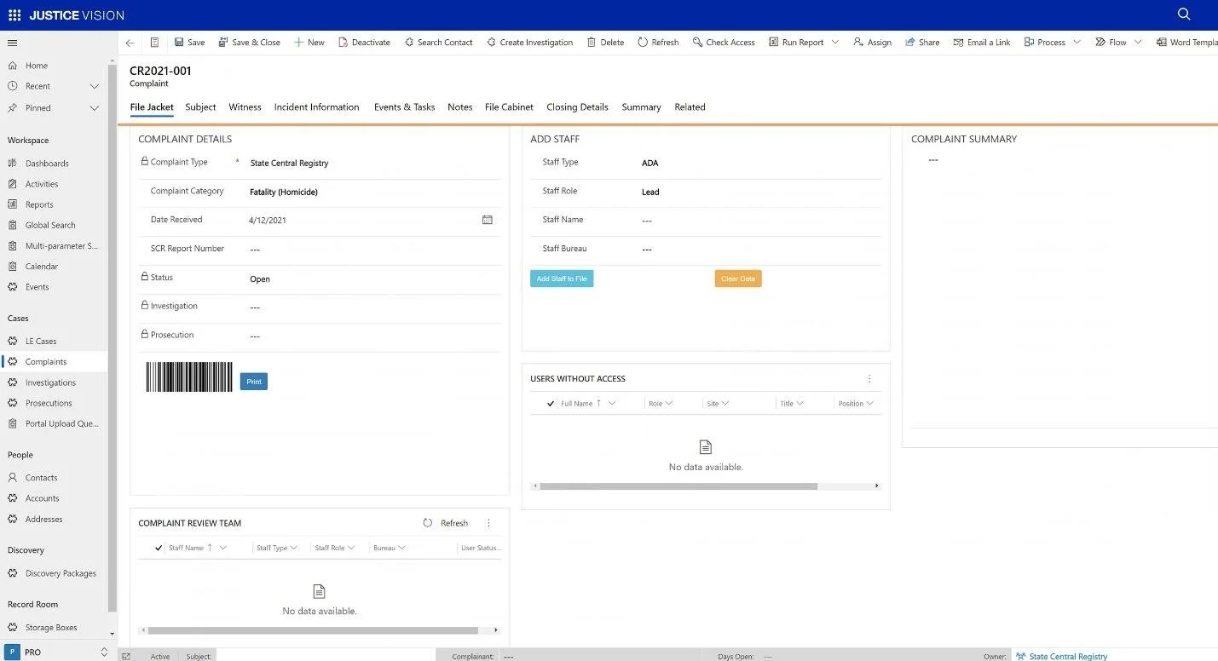Screen dimensions: 1218x661
Task: Go back using the back arrow
Action: point(130,43)
